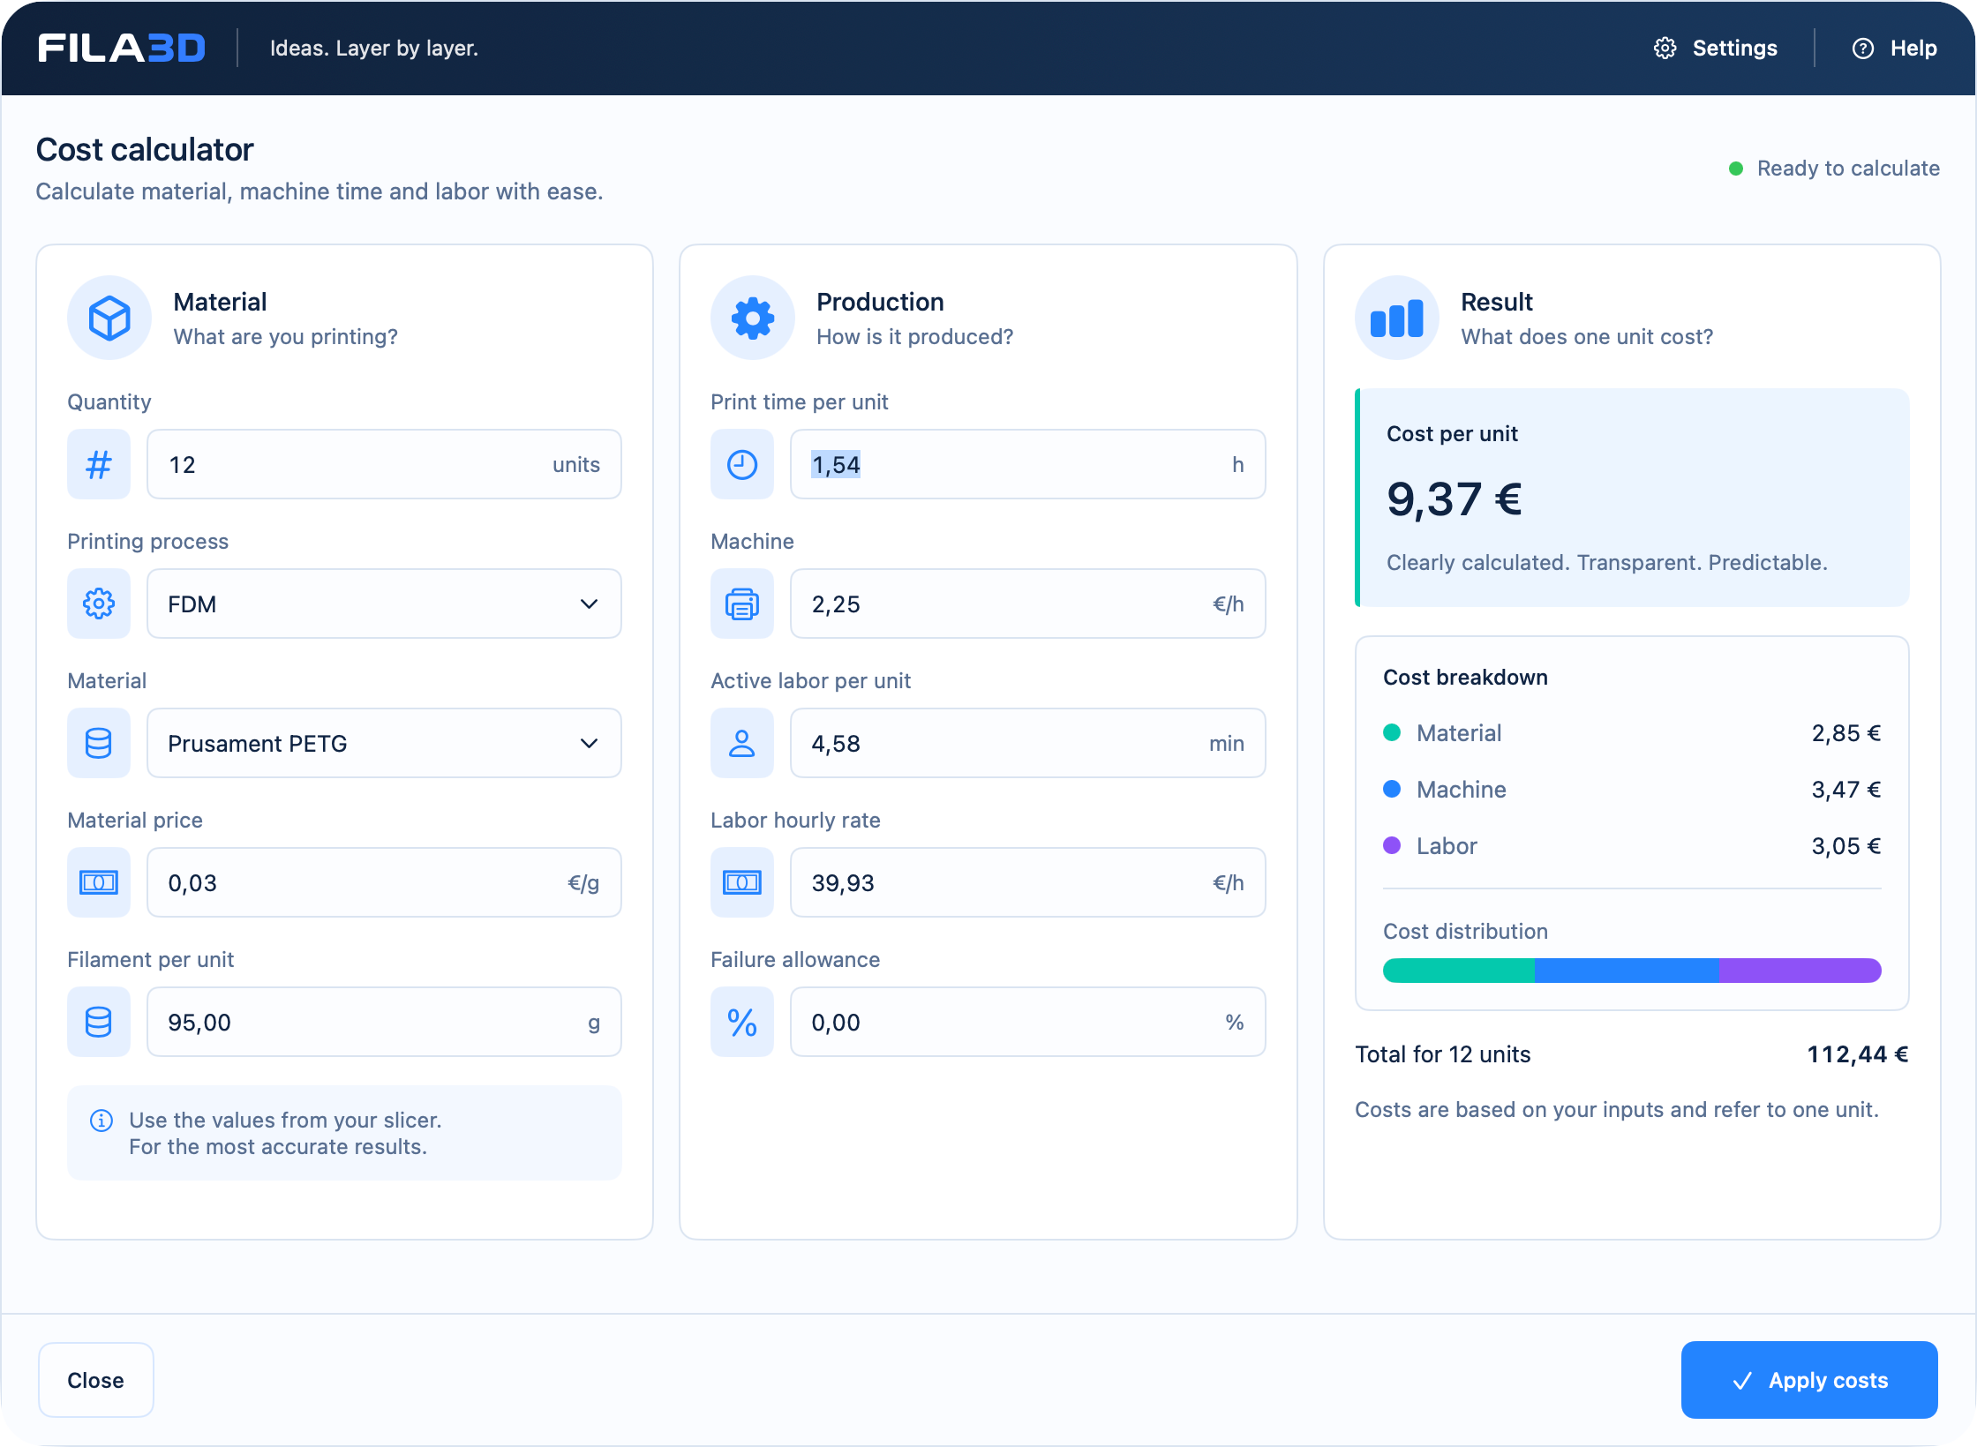Click the total value 112,44 €
The height and width of the screenshot is (1447, 1977).
(x=1858, y=1054)
